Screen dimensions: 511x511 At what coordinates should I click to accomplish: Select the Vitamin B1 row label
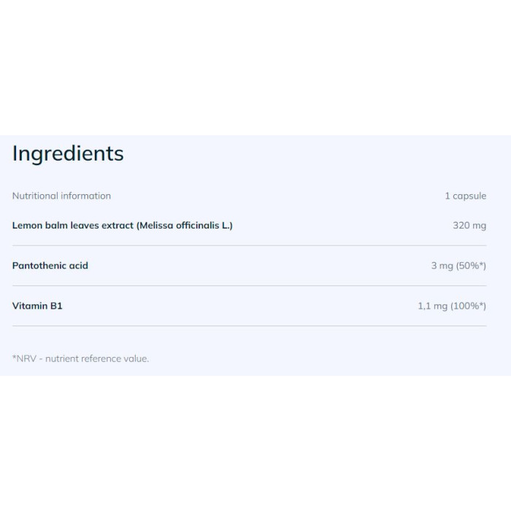click(37, 306)
